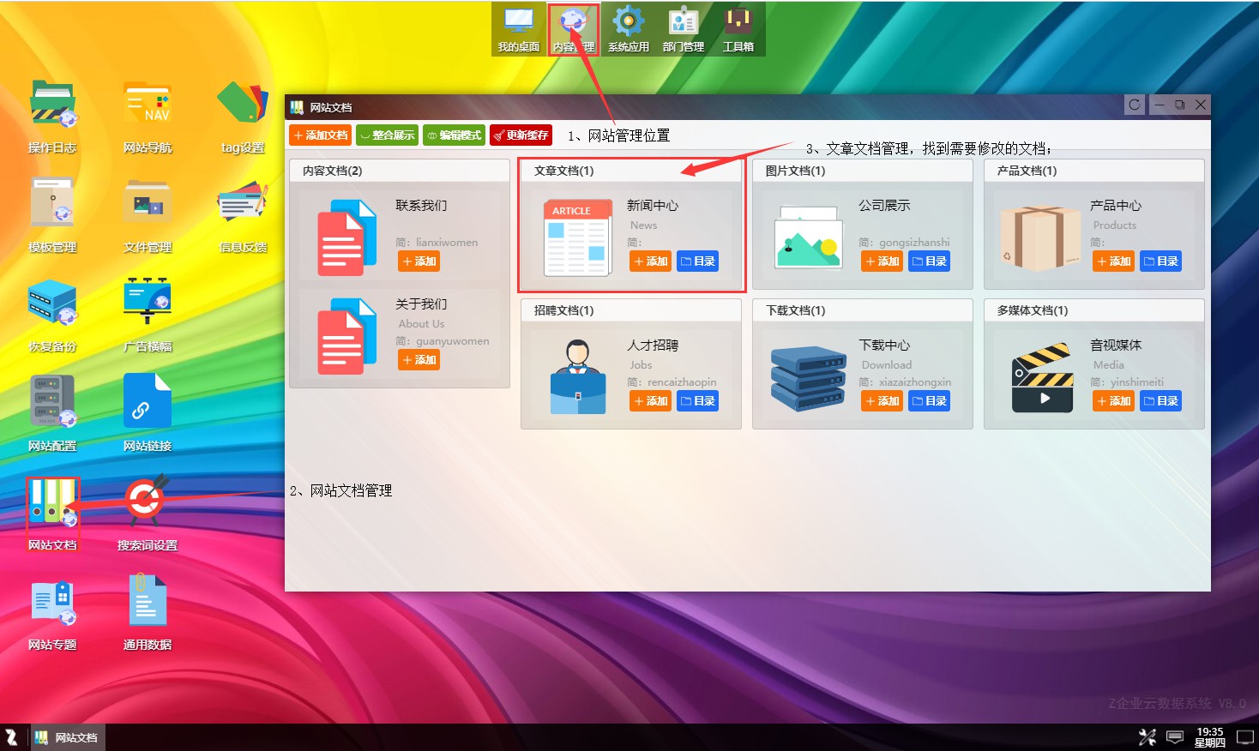Viewport: 1259px width, 751px height.
Task: Add picture under 公司展示
Action: (883, 261)
